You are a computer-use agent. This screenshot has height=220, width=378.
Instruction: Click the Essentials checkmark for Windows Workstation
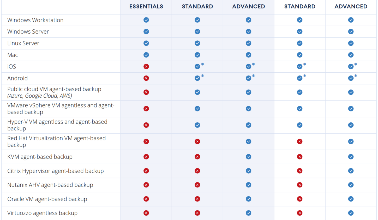(x=146, y=20)
